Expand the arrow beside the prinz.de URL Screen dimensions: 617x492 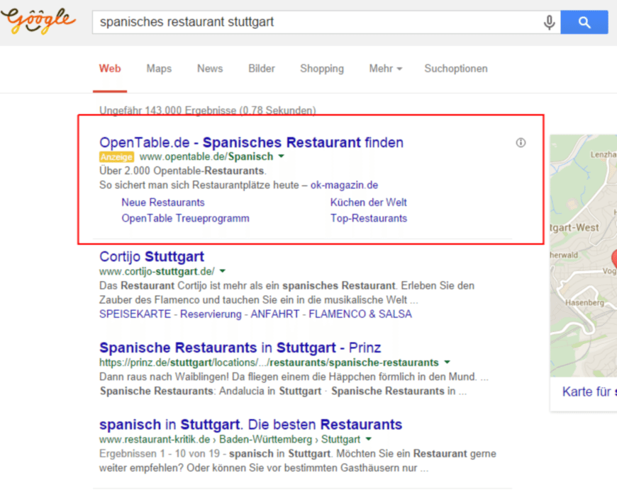pyautogui.click(x=447, y=362)
